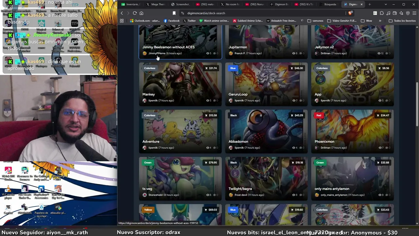This screenshot has height=236, width=419.
Task: Open the Brave Shields lion icon
Action: pyautogui.click(x=350, y=13)
